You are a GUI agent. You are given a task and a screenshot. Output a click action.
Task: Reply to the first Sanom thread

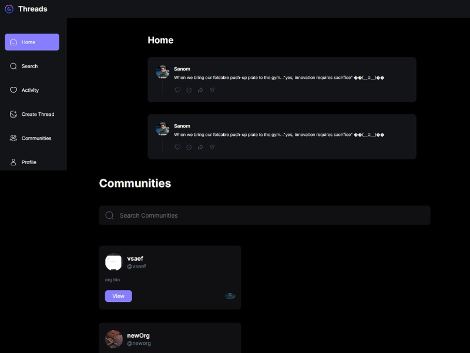(x=189, y=90)
